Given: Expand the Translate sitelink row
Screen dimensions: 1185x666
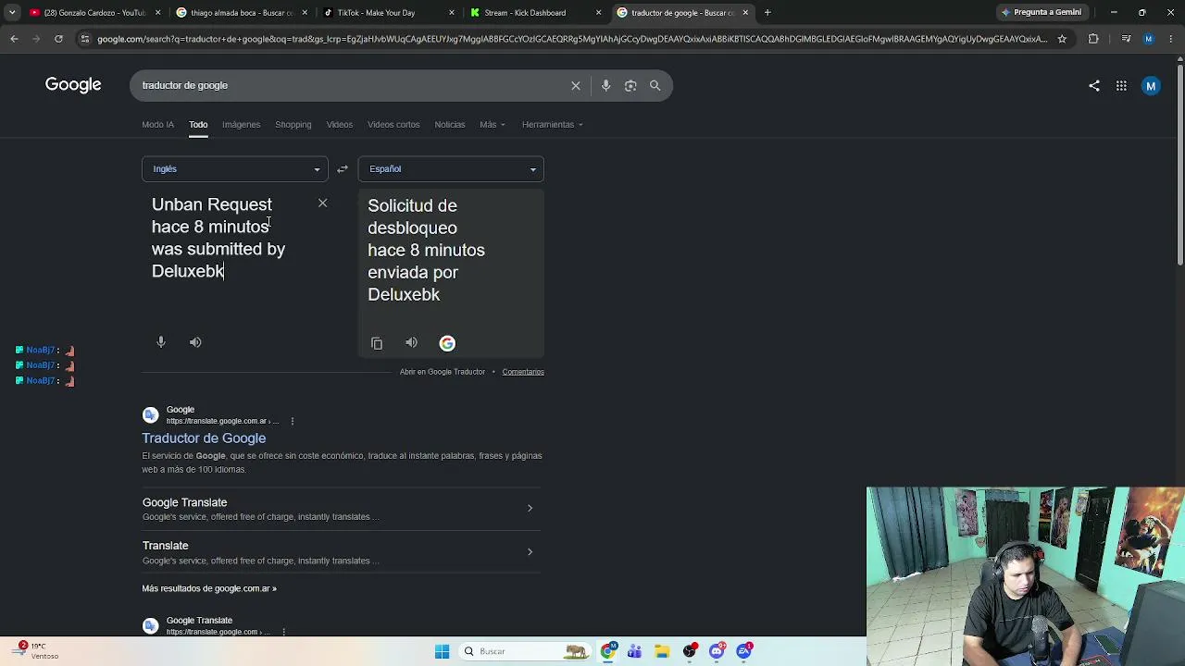Looking at the screenshot, I should pyautogui.click(x=342, y=552).
